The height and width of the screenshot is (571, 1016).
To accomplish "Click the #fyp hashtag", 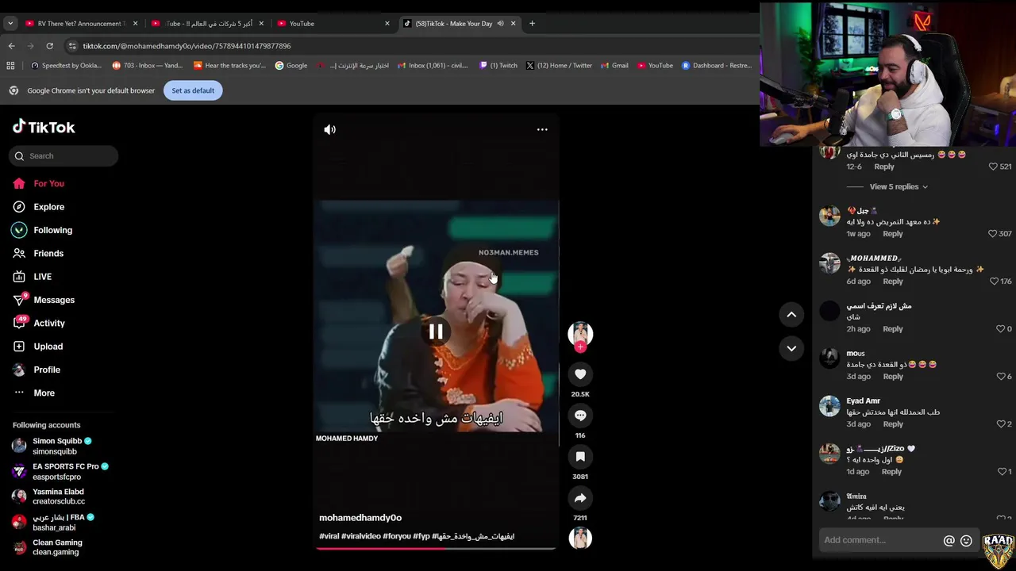I will coord(421,537).
